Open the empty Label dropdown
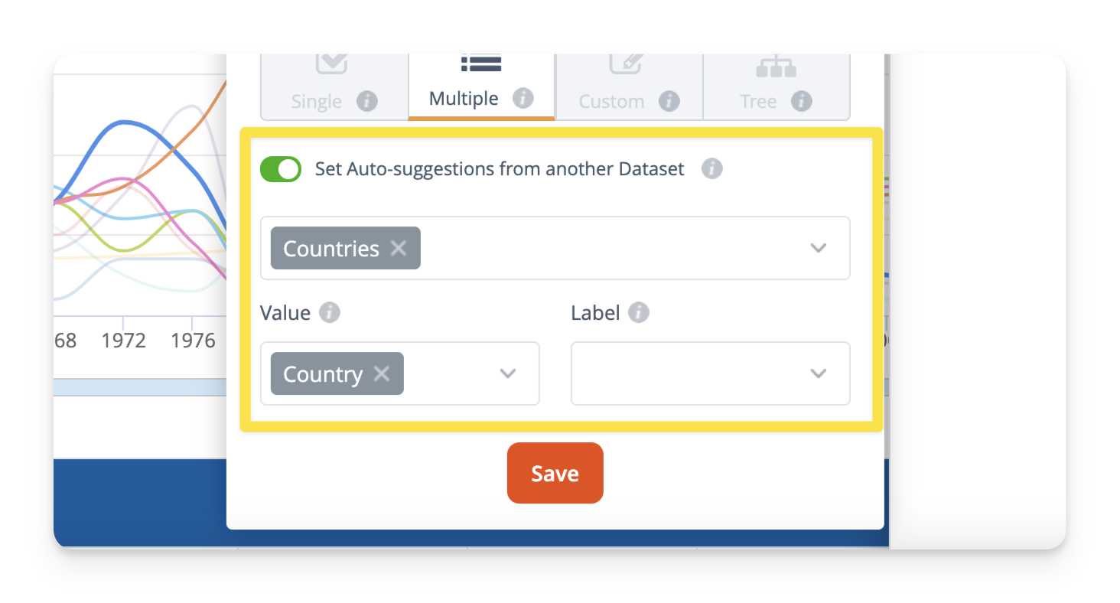Image resolution: width=1120 pixels, height=603 pixels. pos(710,373)
